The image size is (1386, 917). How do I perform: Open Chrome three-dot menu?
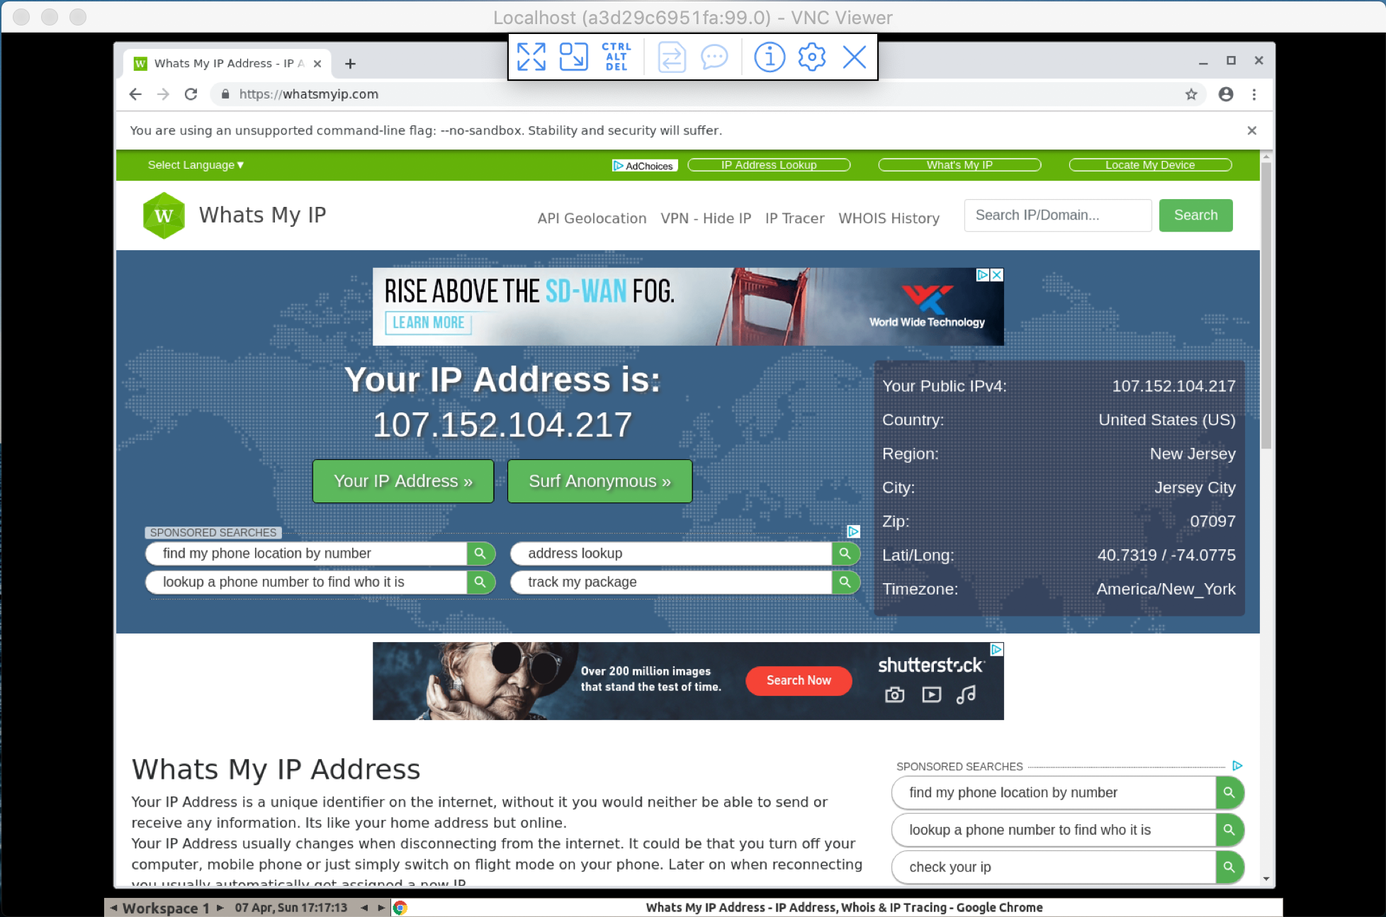(1254, 94)
